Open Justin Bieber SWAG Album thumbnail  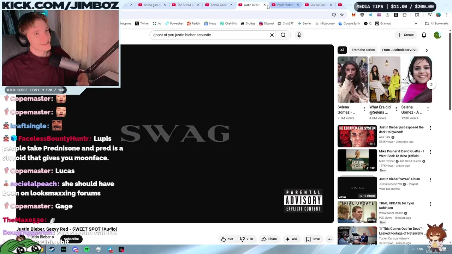point(357,188)
